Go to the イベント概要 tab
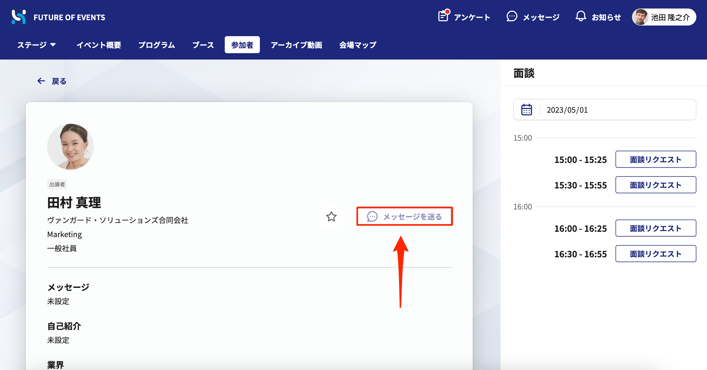Viewport: 707px width, 370px height. tap(99, 45)
